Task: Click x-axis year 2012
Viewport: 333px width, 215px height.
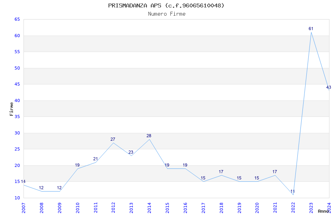Action: coord(113,208)
